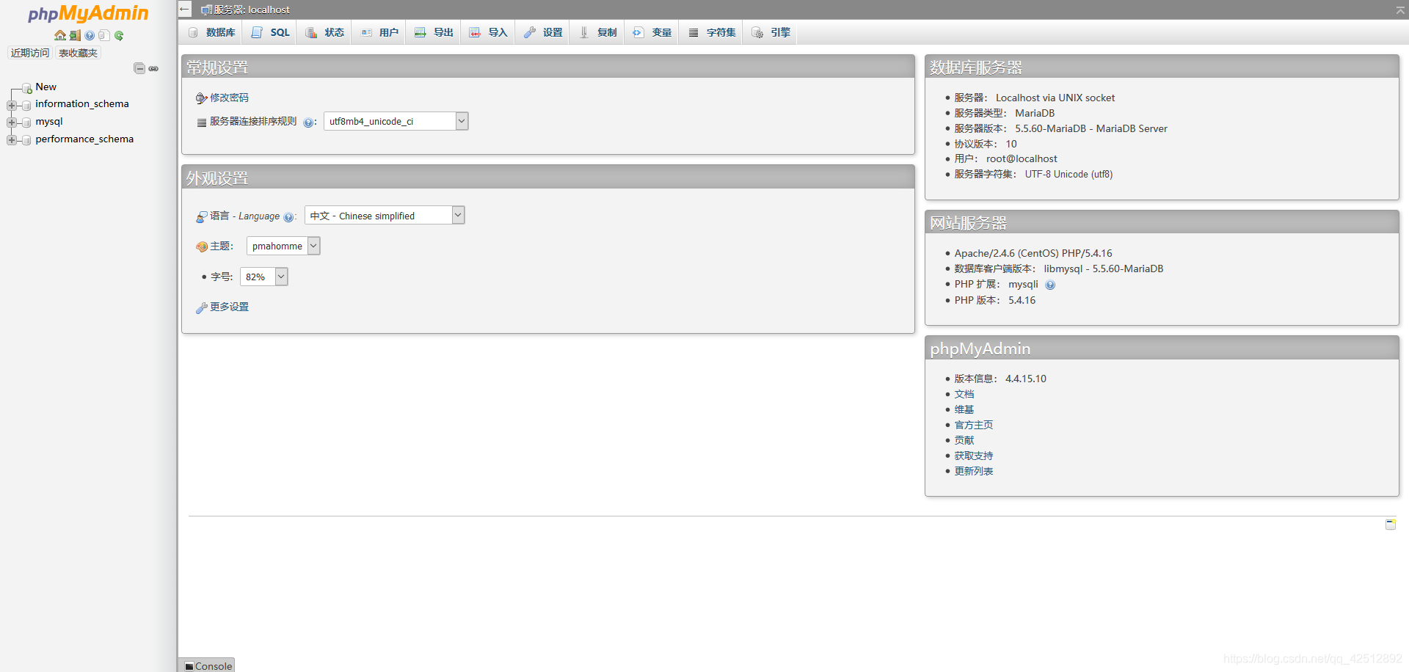Viewport: 1409px width, 672px height.
Task: Select New in the database tree
Action: 45,87
